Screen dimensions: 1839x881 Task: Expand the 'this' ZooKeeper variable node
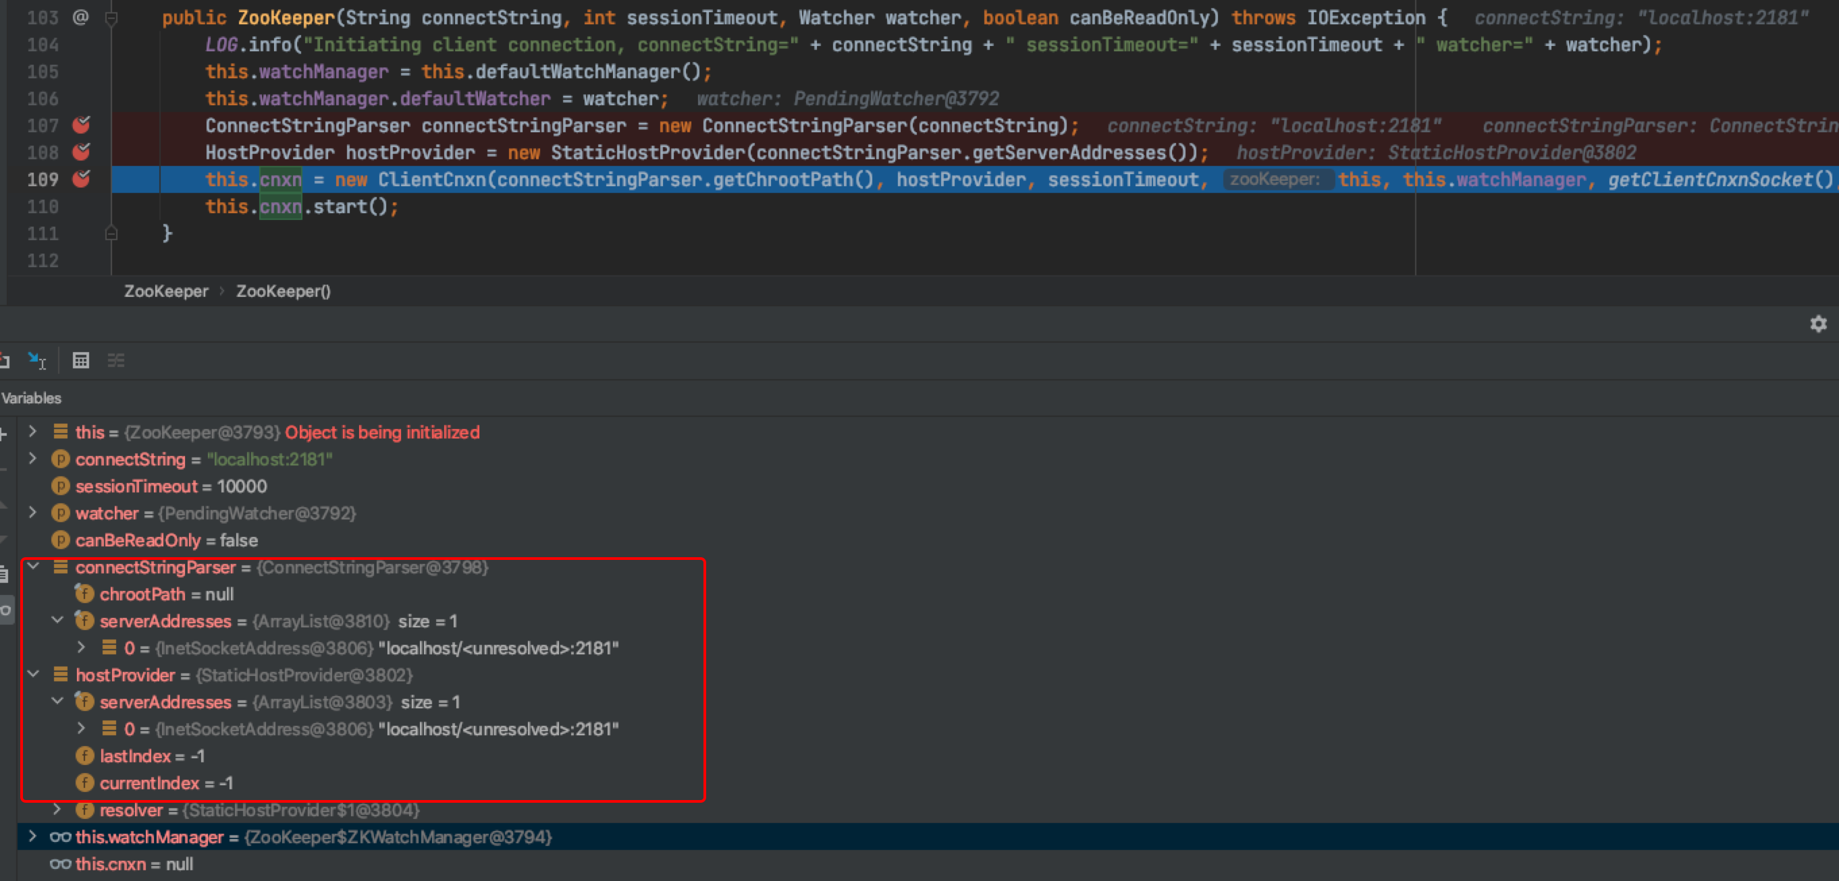tap(32, 432)
